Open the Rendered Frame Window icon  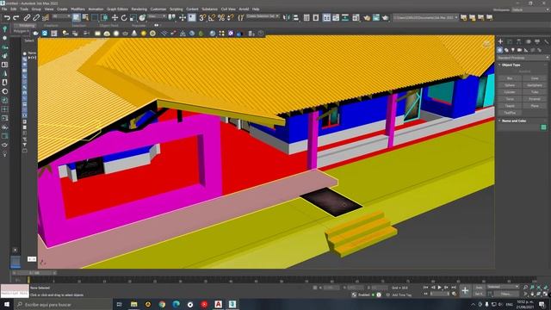click(x=376, y=17)
